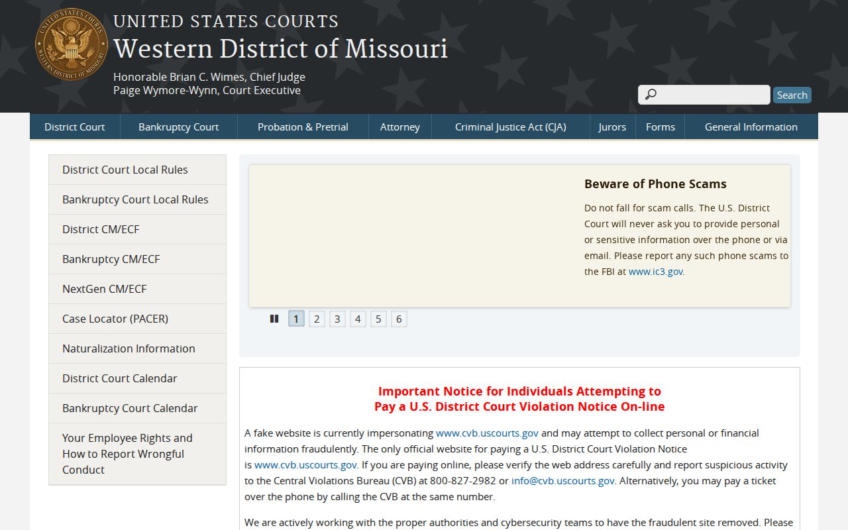Click the Beware of Phone Scams heading
This screenshot has width=848, height=530.
(655, 184)
